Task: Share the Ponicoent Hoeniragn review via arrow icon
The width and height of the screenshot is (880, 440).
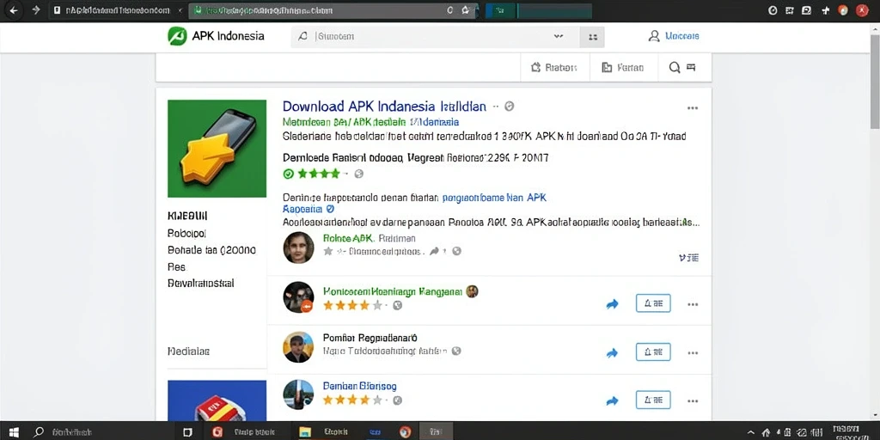Action: (612, 304)
